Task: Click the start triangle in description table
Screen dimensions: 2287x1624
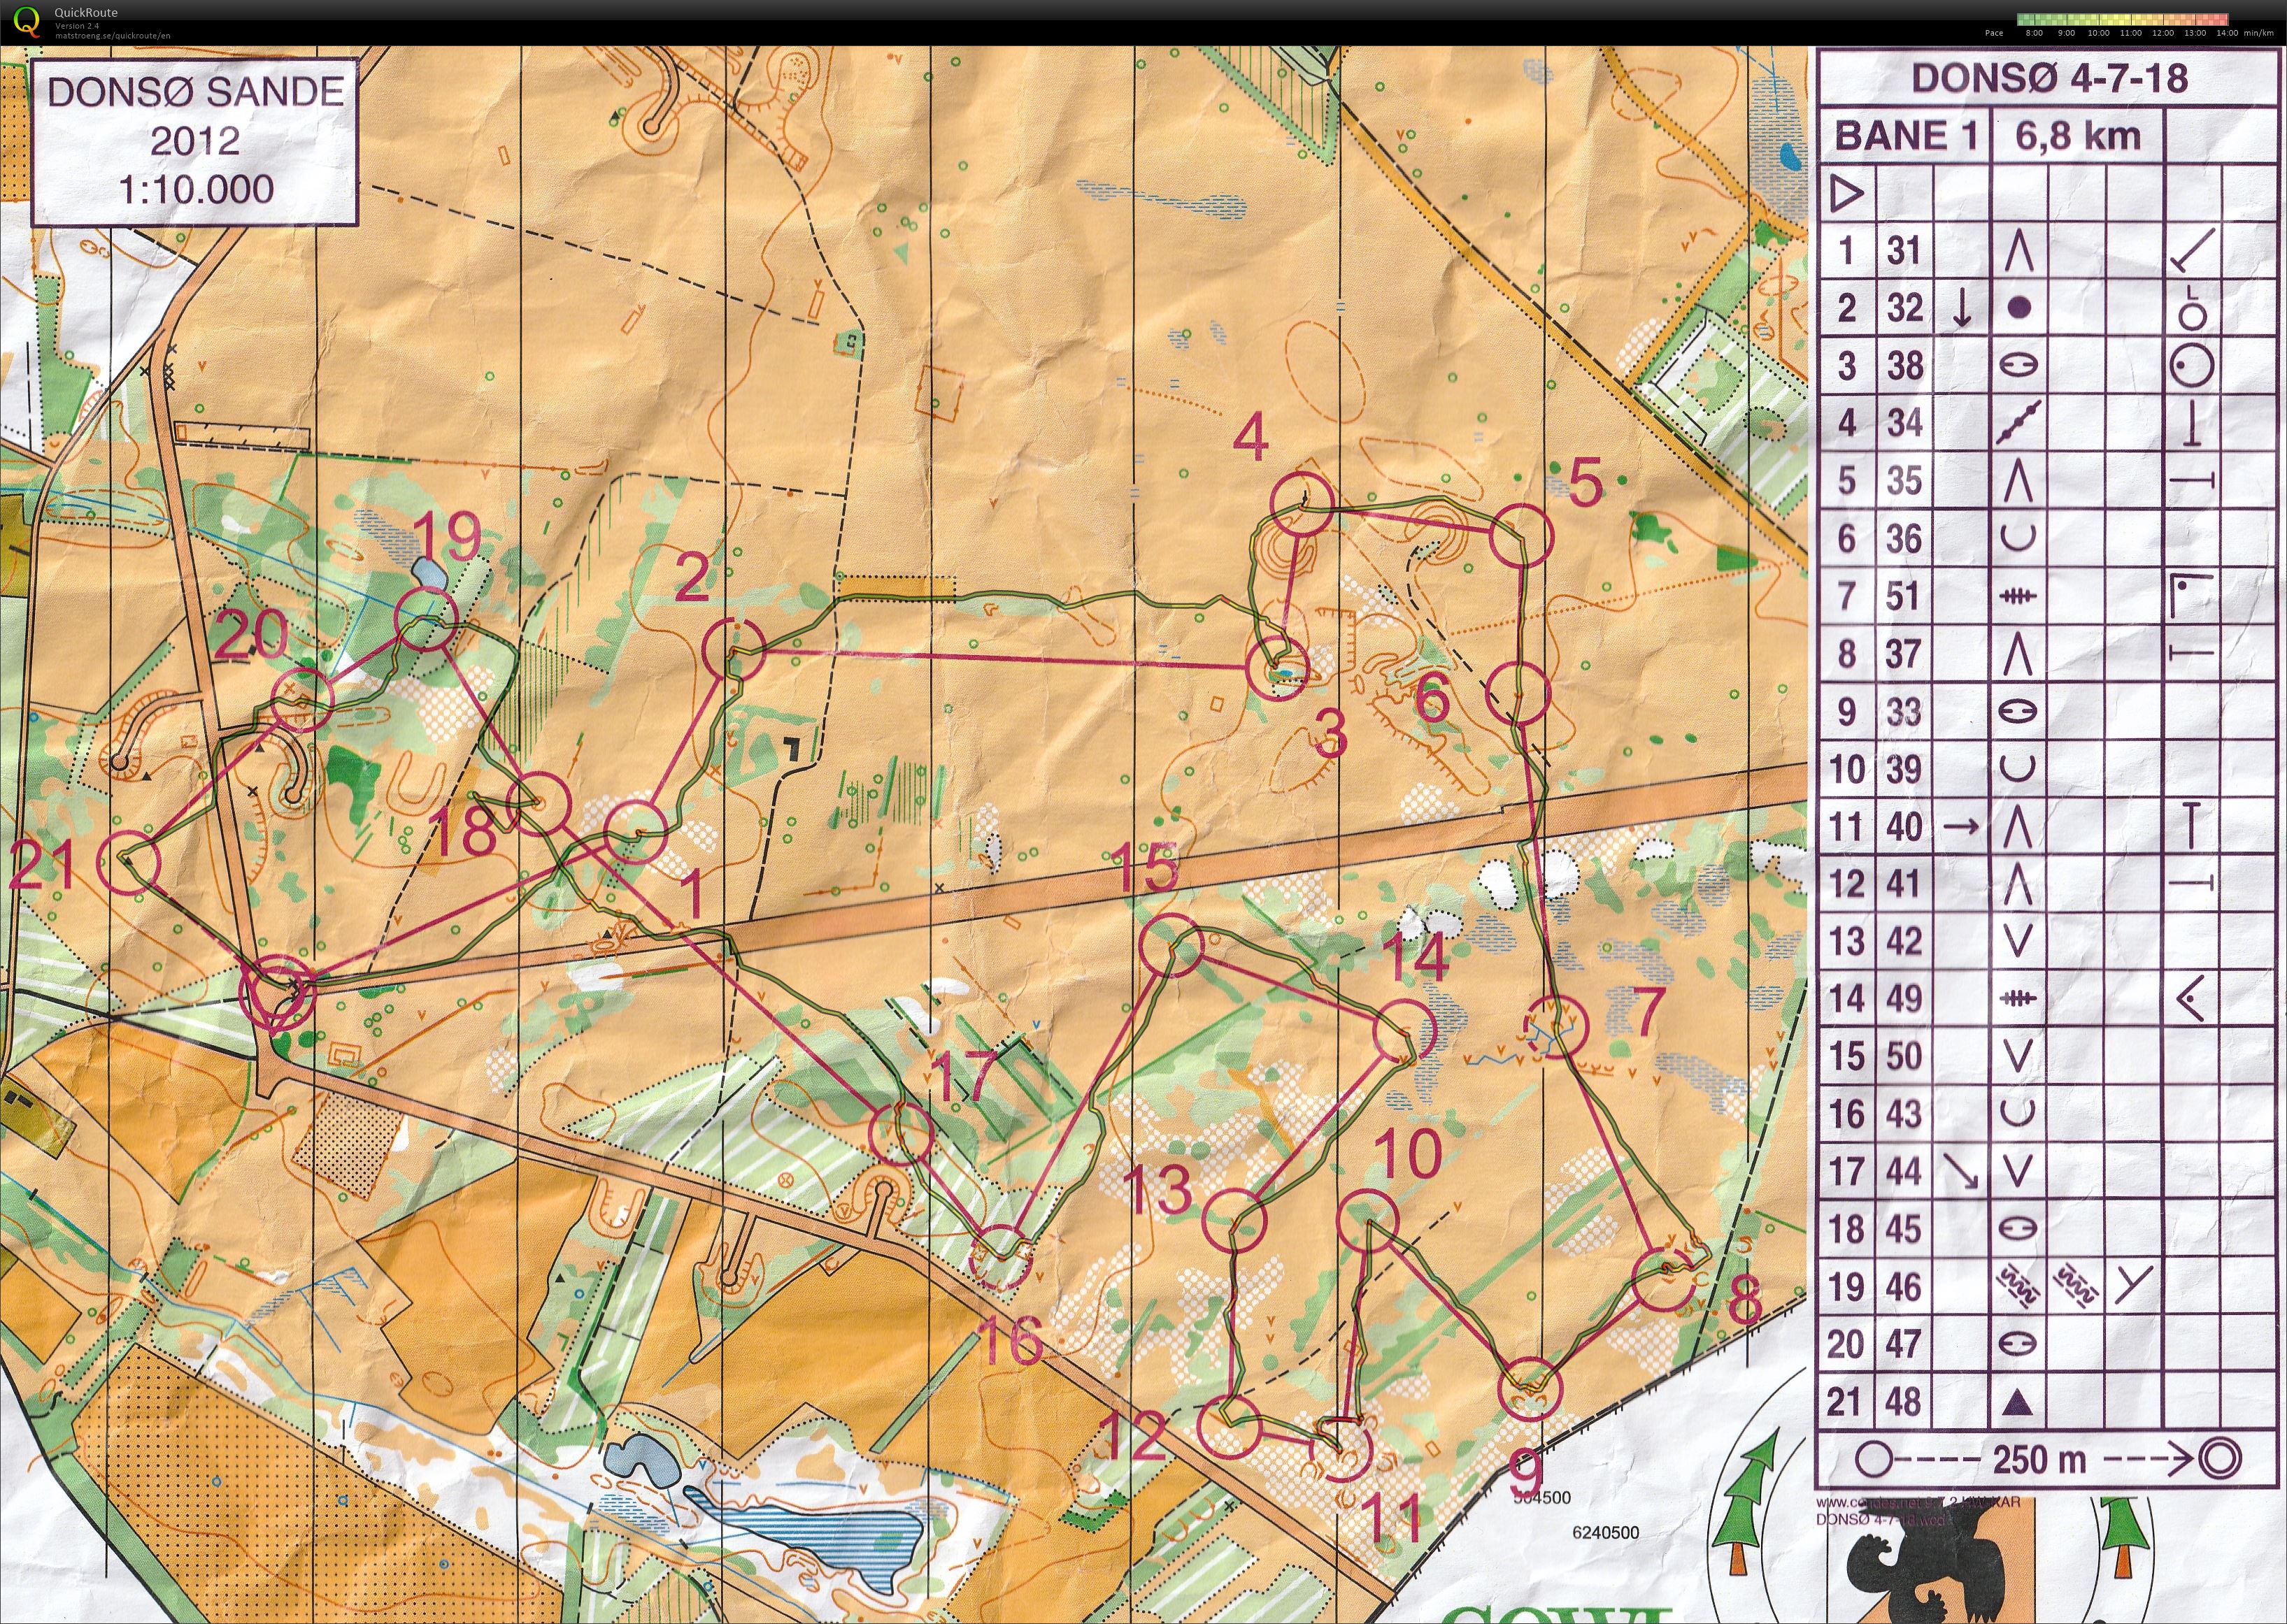Action: 1847,193
